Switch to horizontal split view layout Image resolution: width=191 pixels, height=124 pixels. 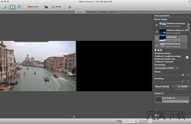click(19, 7)
